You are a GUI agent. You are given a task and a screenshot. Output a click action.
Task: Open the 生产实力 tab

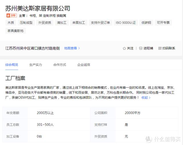[x=35, y=65]
